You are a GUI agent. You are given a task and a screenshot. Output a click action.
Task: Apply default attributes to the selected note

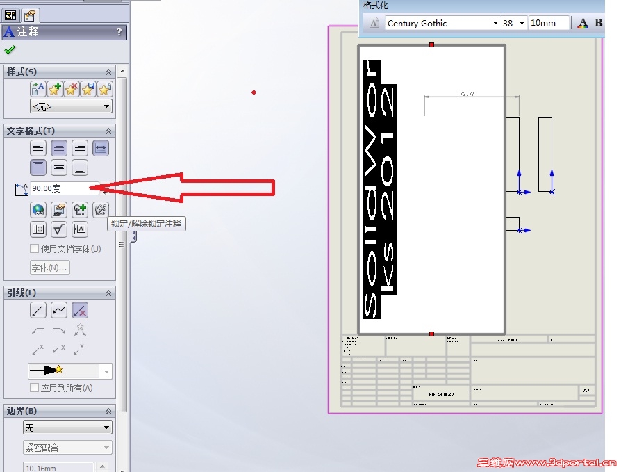38,89
